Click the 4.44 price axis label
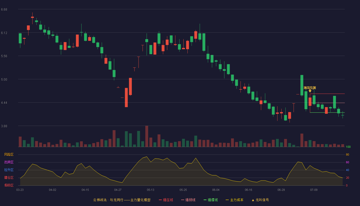Viewport: 360px width, 206px height. pos(4,103)
